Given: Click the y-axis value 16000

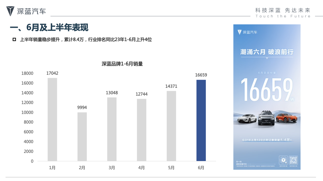Looking at the screenshot, I should (27, 83).
